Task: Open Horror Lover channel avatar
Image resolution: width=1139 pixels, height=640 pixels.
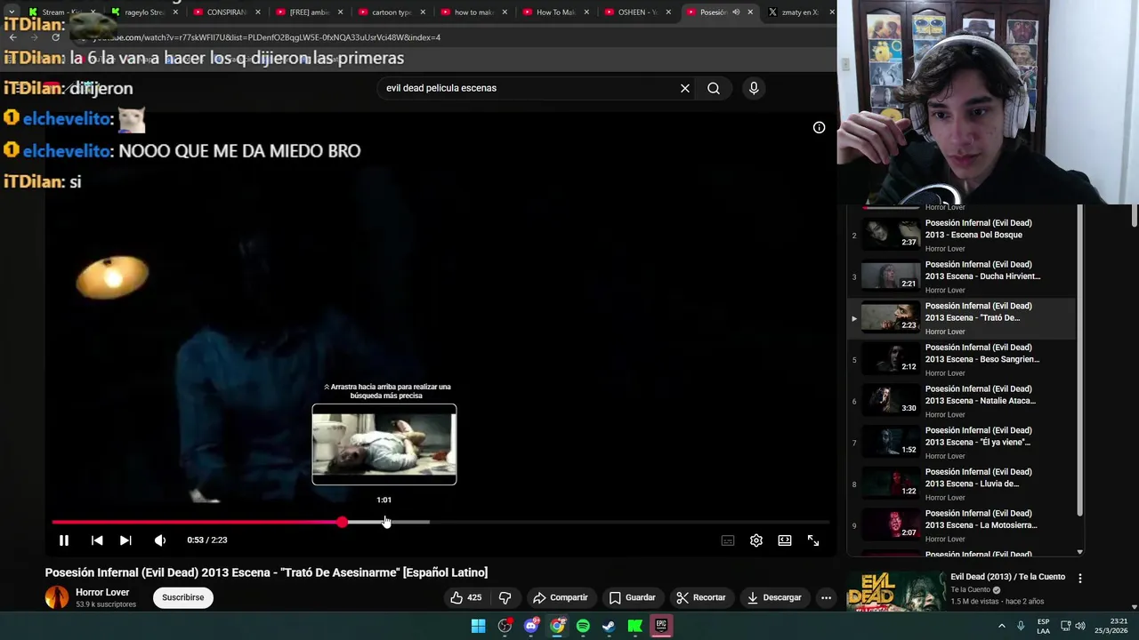Action: click(x=57, y=597)
